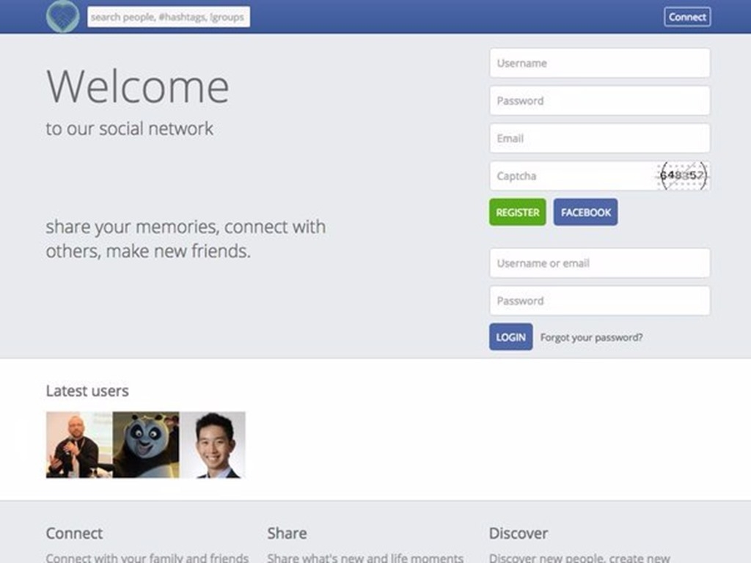Open the Forgot your password link
Image resolution: width=751 pixels, height=563 pixels.
[x=591, y=337]
